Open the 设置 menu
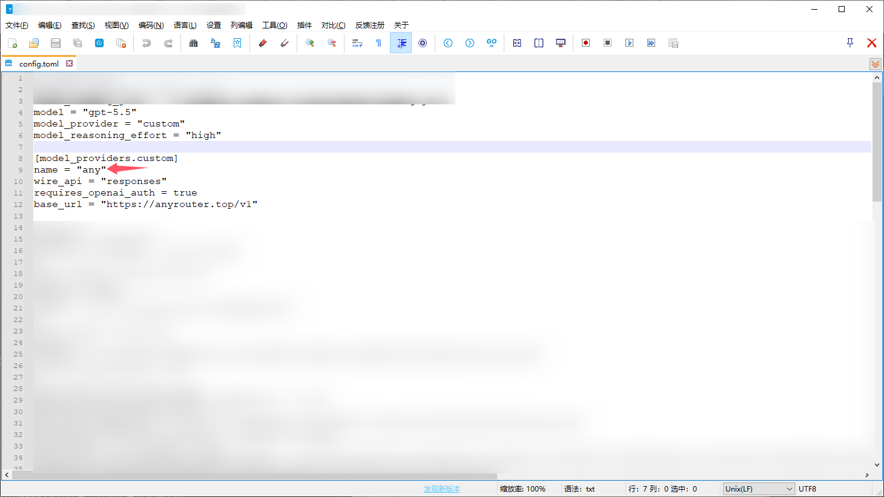 point(214,25)
